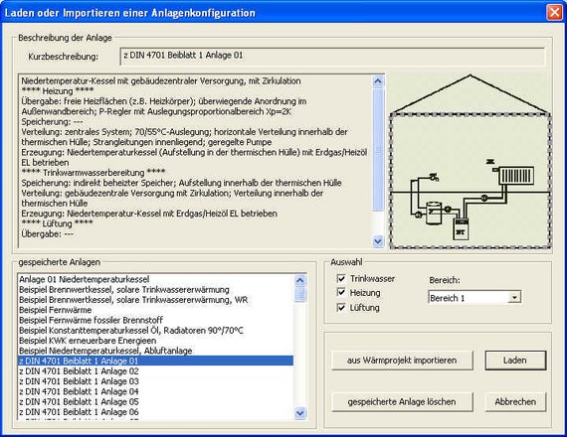Click the water tap symbol in diagram
Image resolution: width=567 pixels, height=437 pixels.
[x=435, y=177]
